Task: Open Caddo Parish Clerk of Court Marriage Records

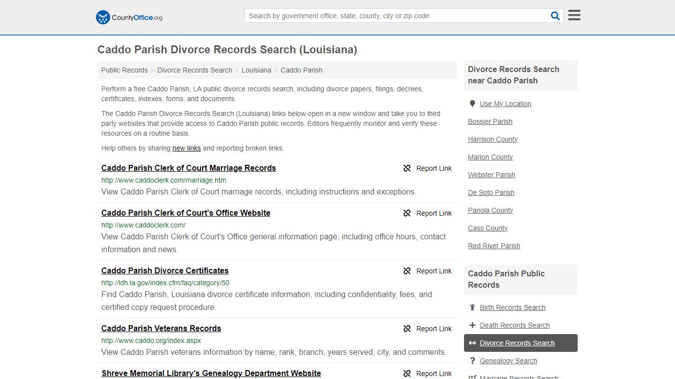Action: point(189,168)
